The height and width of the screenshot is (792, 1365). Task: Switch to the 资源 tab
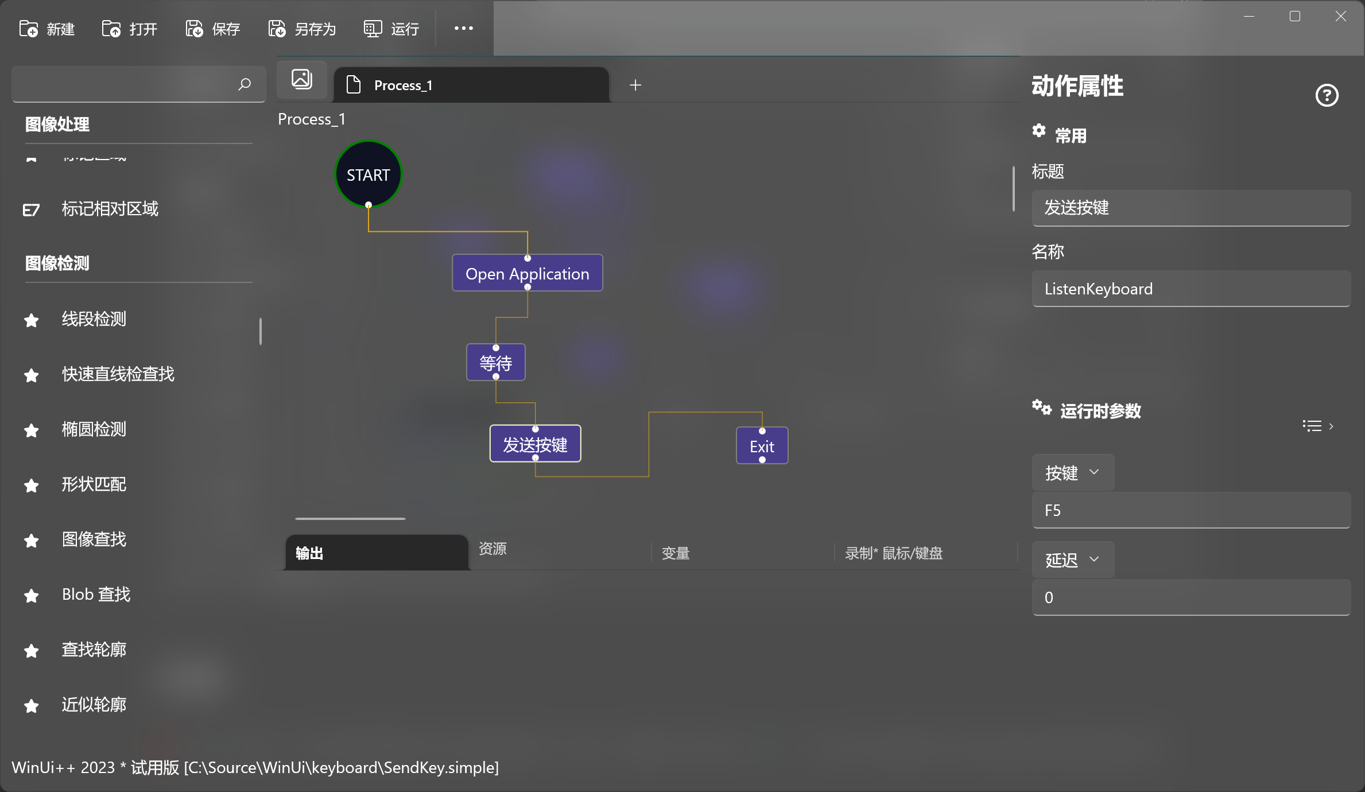coord(493,549)
